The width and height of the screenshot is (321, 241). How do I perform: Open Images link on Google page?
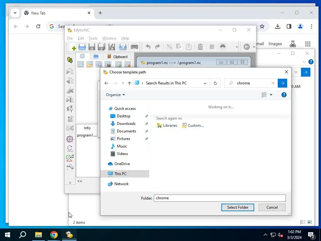tap(275, 44)
